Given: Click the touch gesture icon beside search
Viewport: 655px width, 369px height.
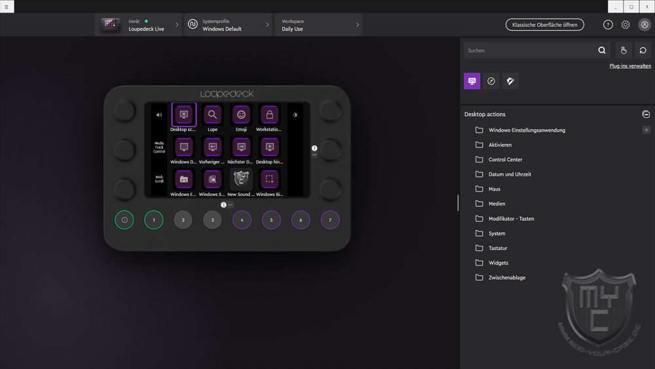Looking at the screenshot, I should click(624, 50).
